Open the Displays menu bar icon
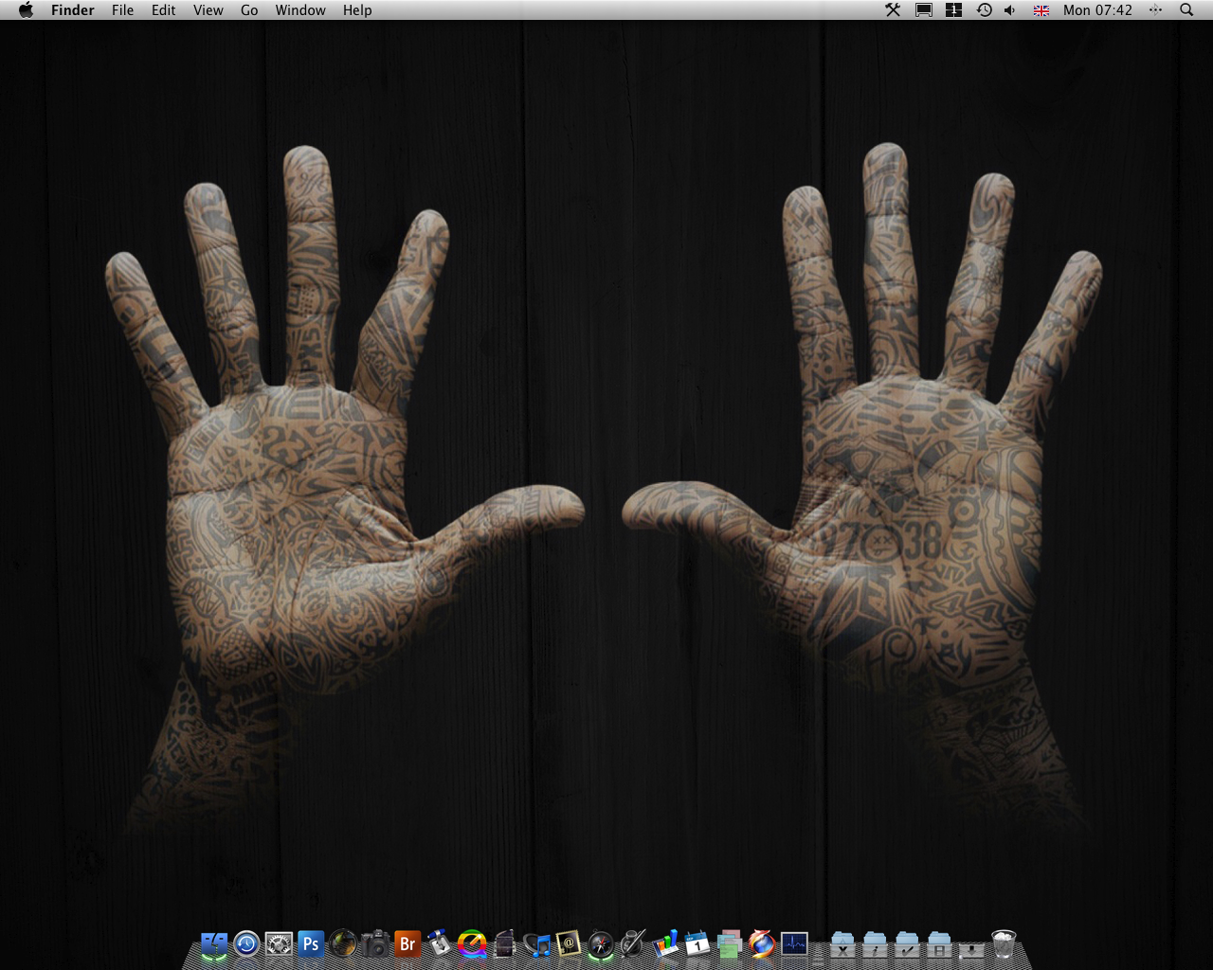This screenshot has height=970, width=1213. pos(923,10)
